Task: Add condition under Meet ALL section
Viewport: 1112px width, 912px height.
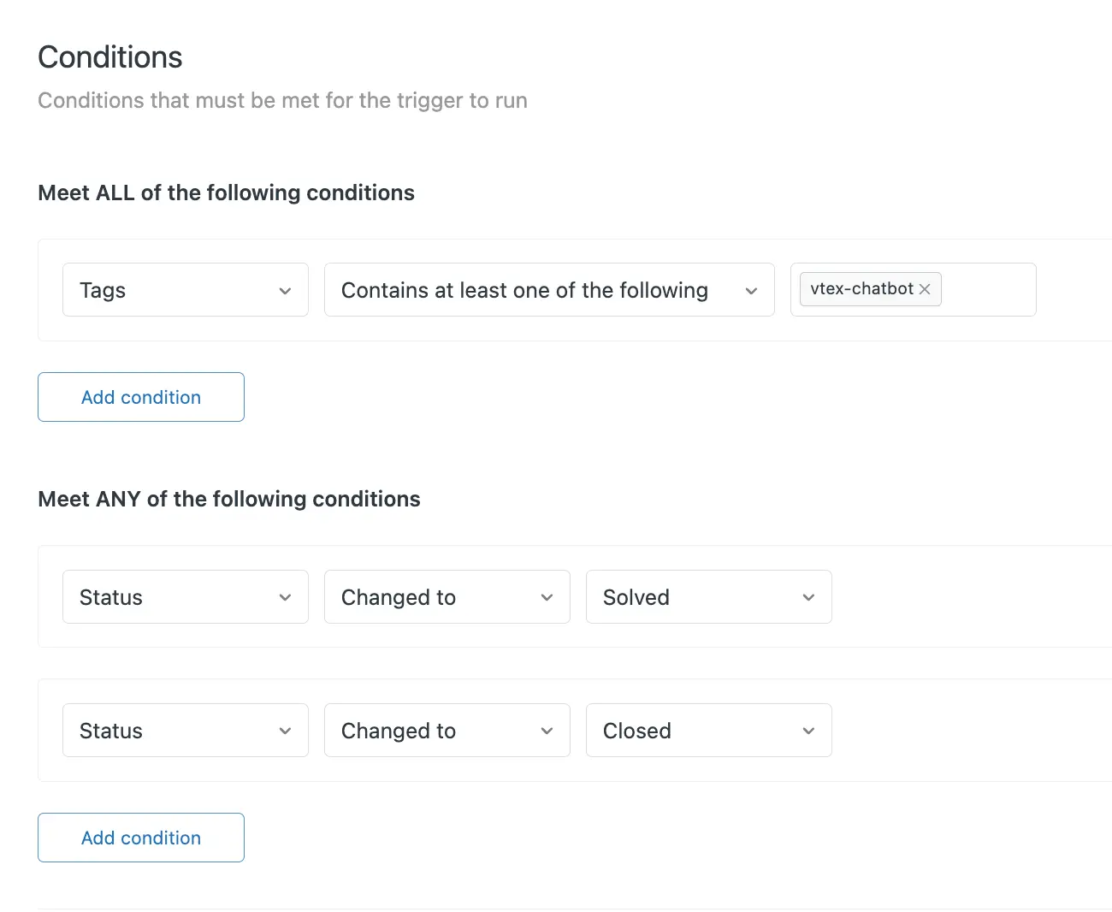Action: pos(141,397)
